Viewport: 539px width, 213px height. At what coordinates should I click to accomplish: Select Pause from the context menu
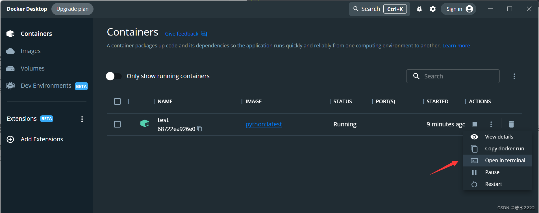tap(497, 172)
